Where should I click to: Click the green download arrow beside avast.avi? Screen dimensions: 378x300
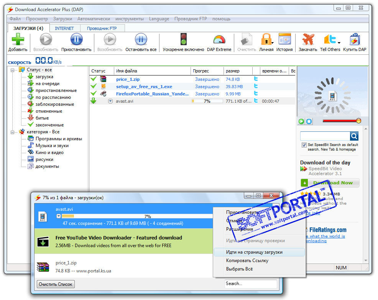(94, 101)
